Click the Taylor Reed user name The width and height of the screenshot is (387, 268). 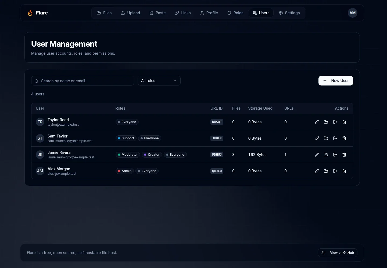pos(58,120)
